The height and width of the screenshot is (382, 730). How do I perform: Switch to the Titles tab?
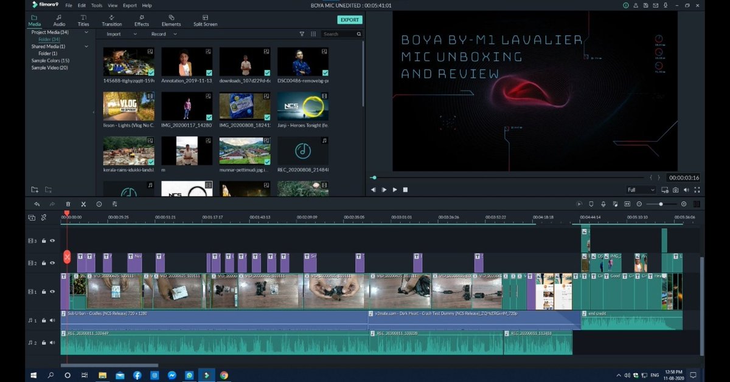[83, 21]
